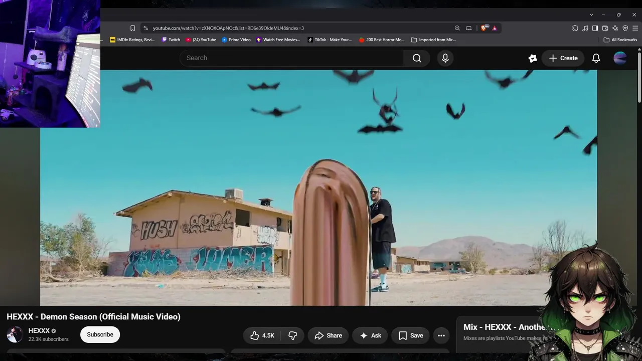
Task: Click the YouTube Search input field
Action: tap(292, 58)
